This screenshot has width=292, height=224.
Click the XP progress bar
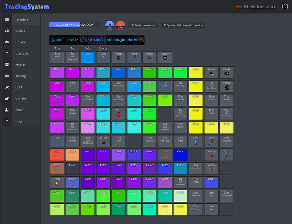(x=75, y=25)
